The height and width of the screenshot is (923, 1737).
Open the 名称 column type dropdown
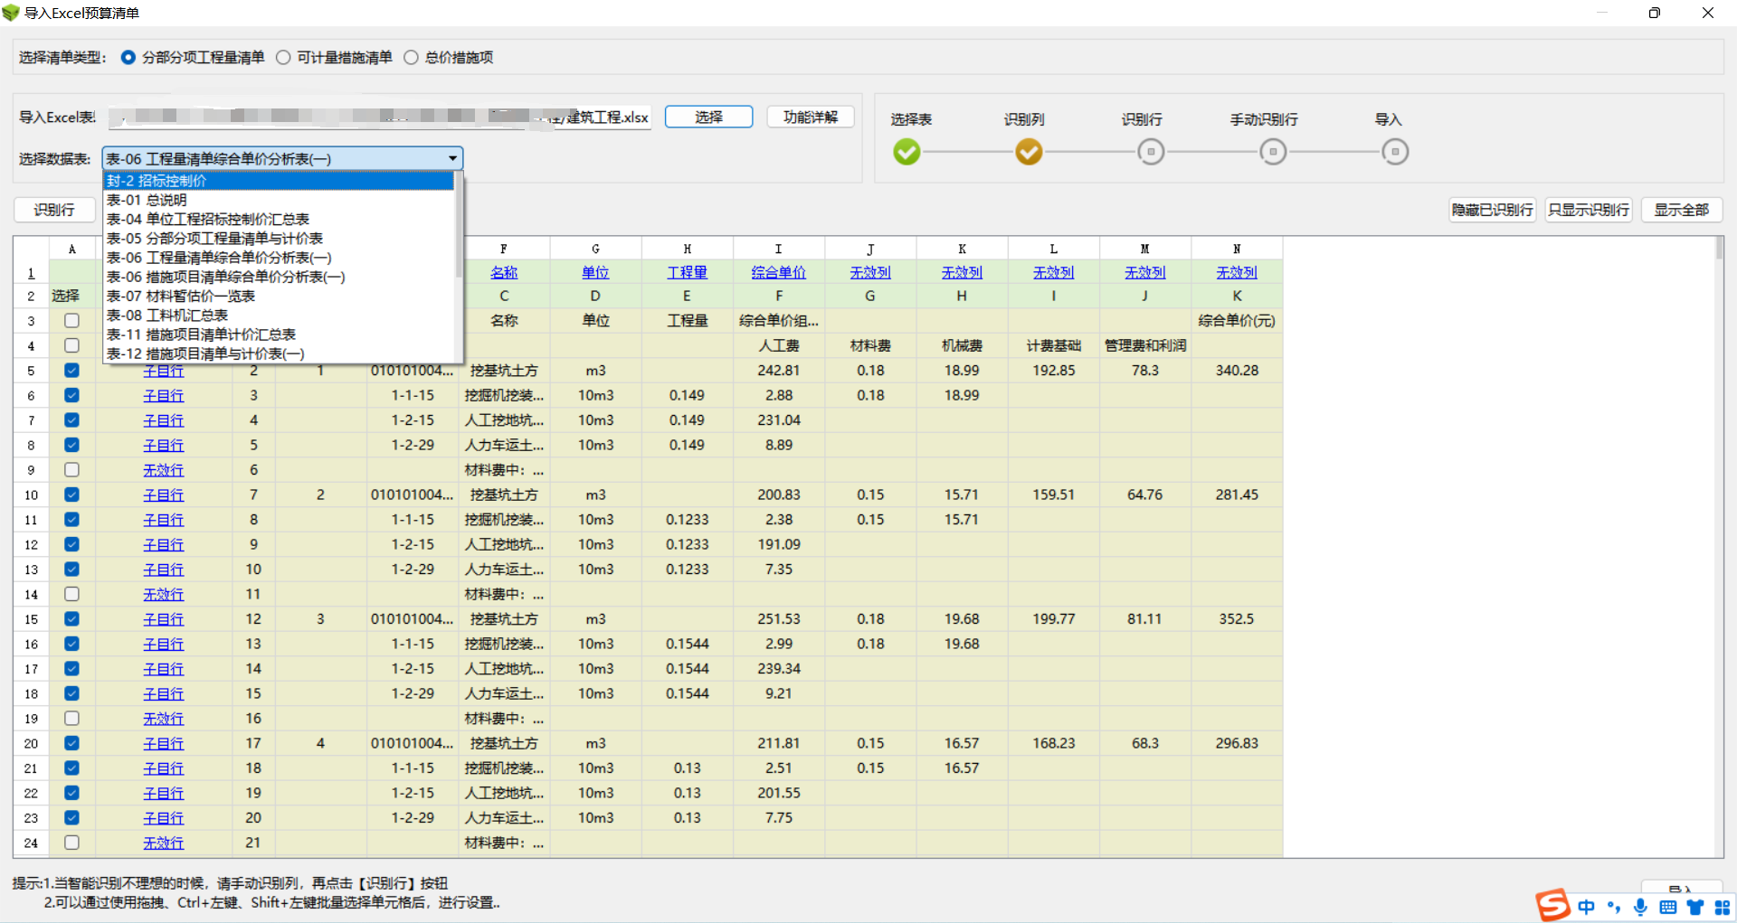[504, 272]
